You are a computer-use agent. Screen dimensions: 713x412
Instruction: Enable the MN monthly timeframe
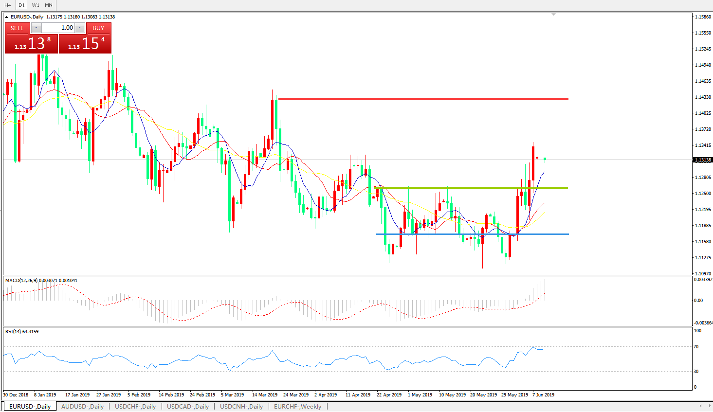click(x=49, y=5)
